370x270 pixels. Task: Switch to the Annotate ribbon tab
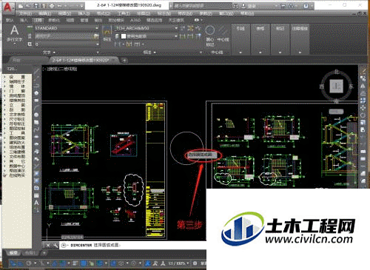pyautogui.click(x=38, y=20)
